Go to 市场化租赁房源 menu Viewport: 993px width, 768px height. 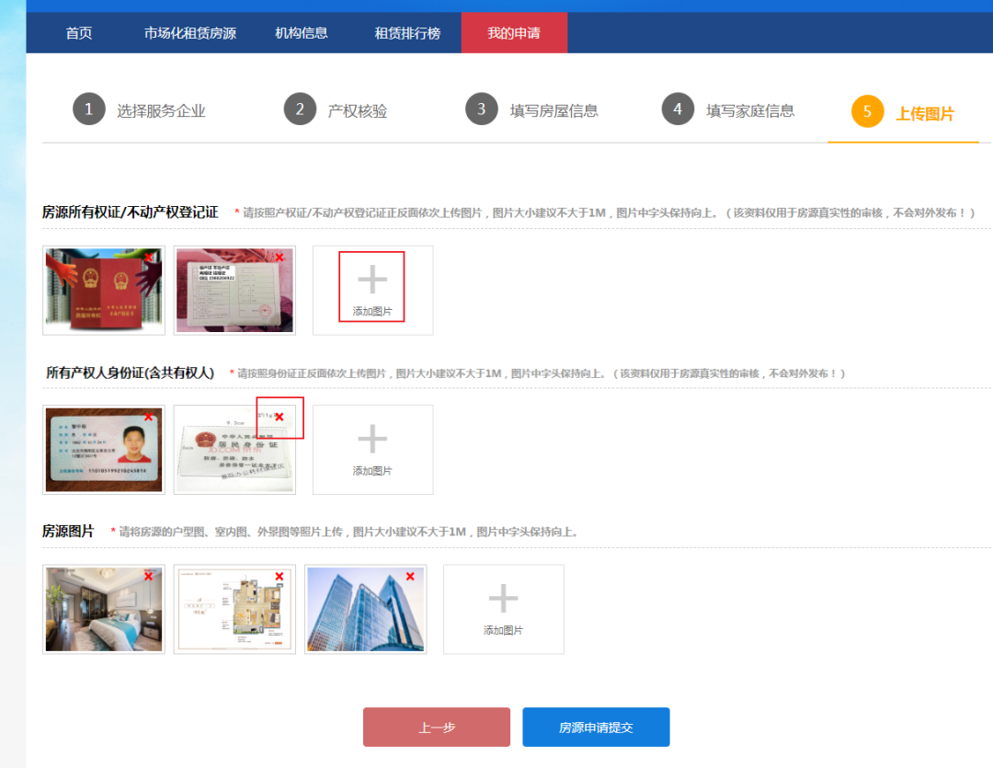coord(190,33)
